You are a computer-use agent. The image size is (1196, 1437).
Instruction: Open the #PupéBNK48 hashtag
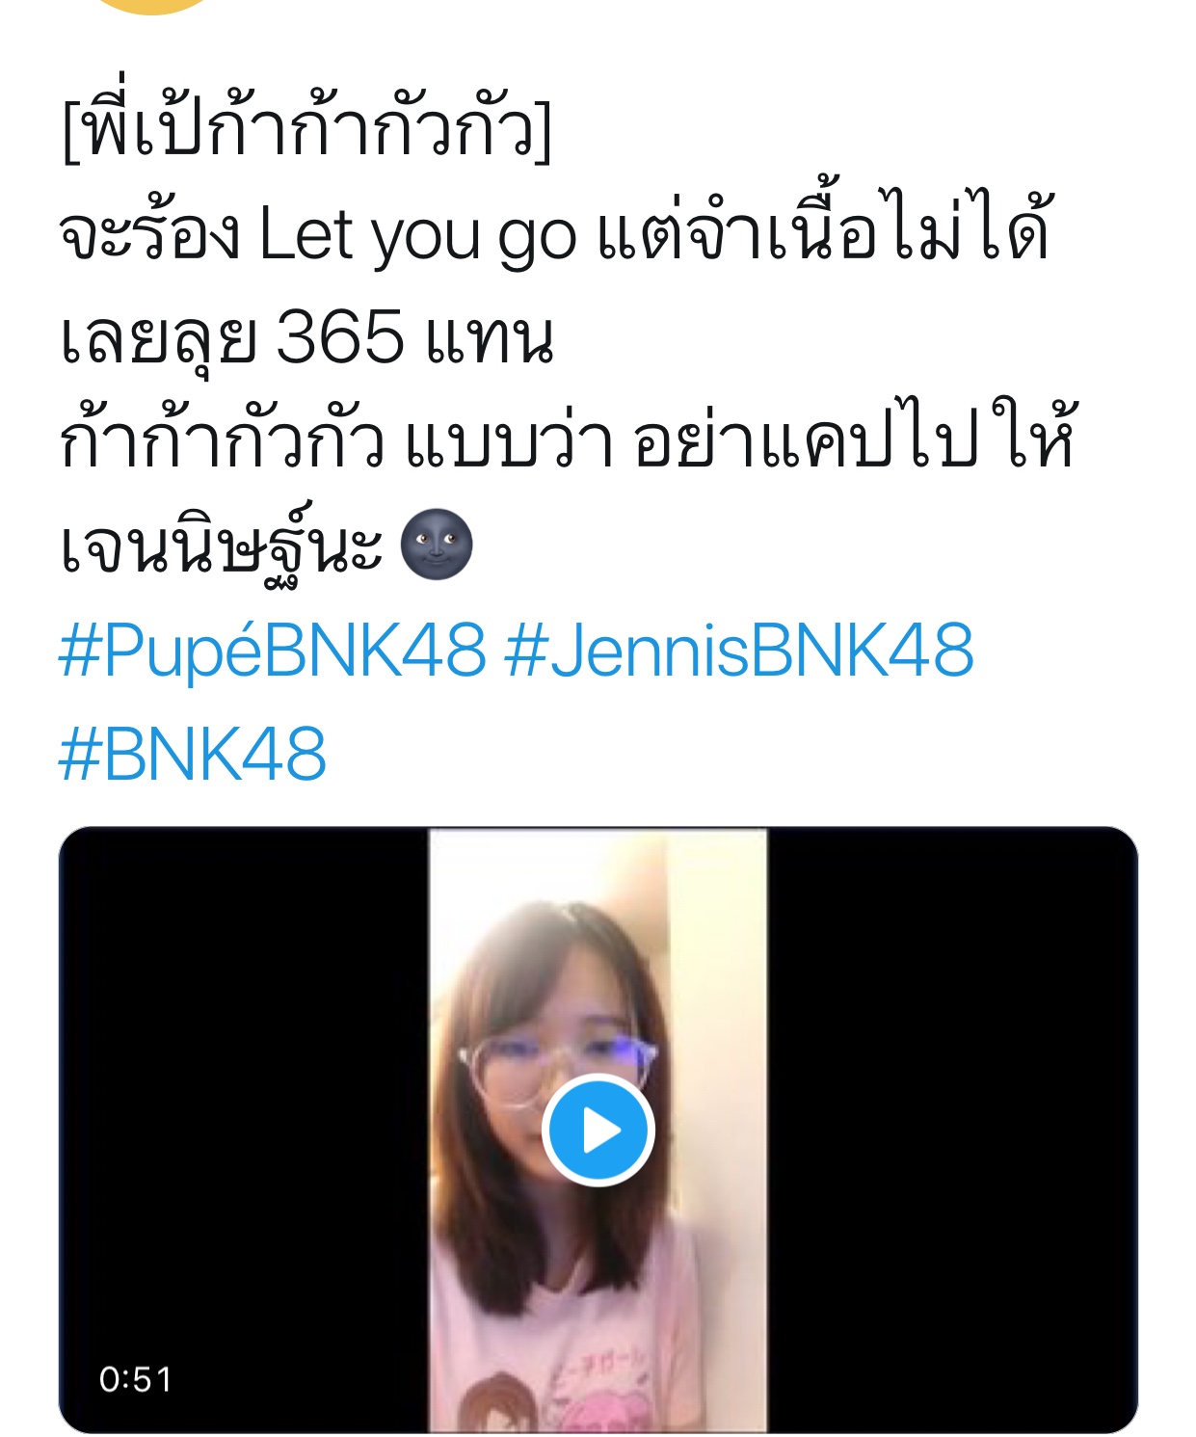(x=273, y=651)
